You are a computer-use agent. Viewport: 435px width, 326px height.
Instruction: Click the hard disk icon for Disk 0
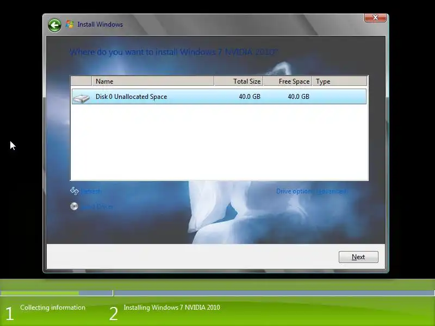[81, 98]
